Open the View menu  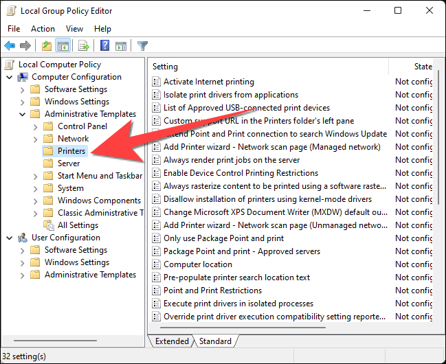coord(74,29)
